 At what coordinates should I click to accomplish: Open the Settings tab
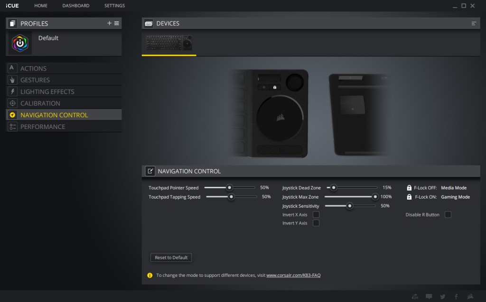click(x=115, y=6)
